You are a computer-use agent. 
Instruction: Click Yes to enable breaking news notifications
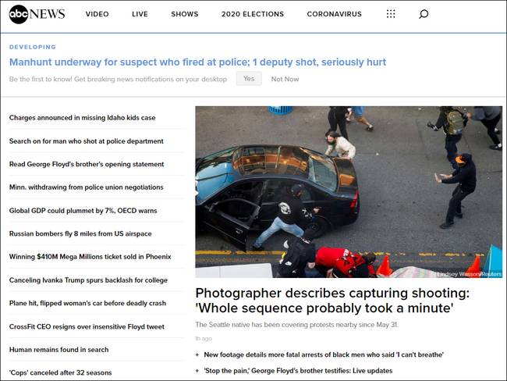249,79
